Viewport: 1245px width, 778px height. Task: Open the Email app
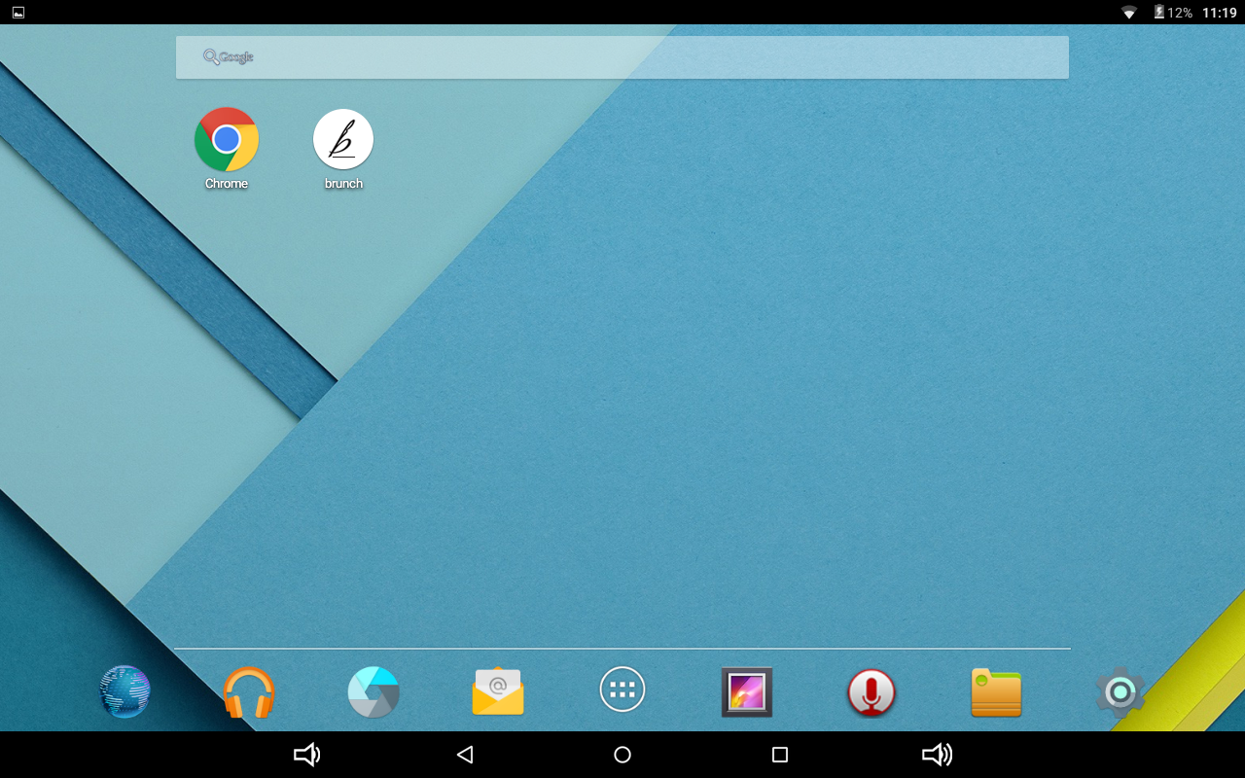pyautogui.click(x=498, y=691)
